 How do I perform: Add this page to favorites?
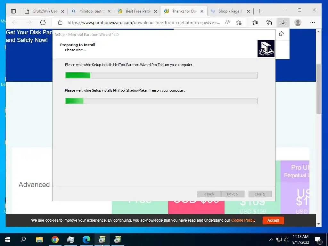[x=239, y=22]
